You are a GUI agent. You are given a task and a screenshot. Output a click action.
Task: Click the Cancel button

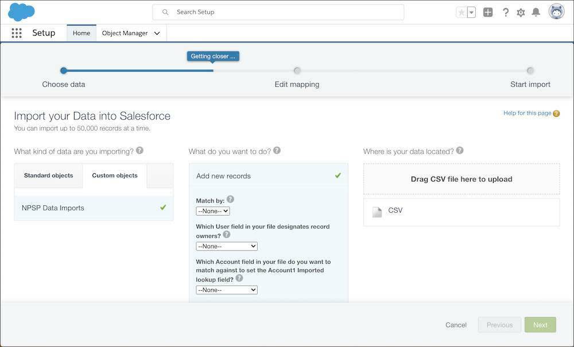(x=456, y=325)
